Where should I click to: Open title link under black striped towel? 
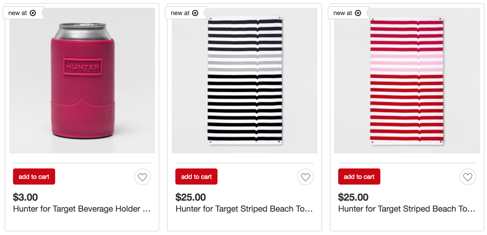tap(244, 209)
